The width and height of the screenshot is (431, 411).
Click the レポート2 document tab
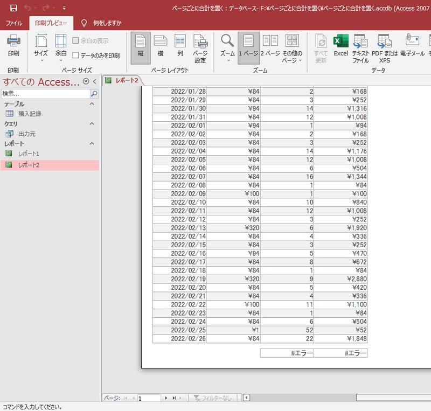click(x=122, y=80)
